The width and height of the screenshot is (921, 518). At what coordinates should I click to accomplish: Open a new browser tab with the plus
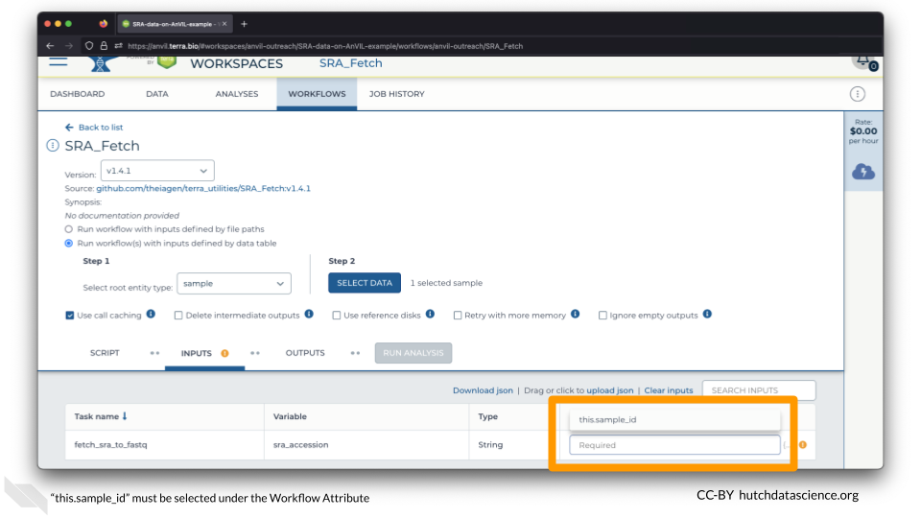tap(245, 24)
